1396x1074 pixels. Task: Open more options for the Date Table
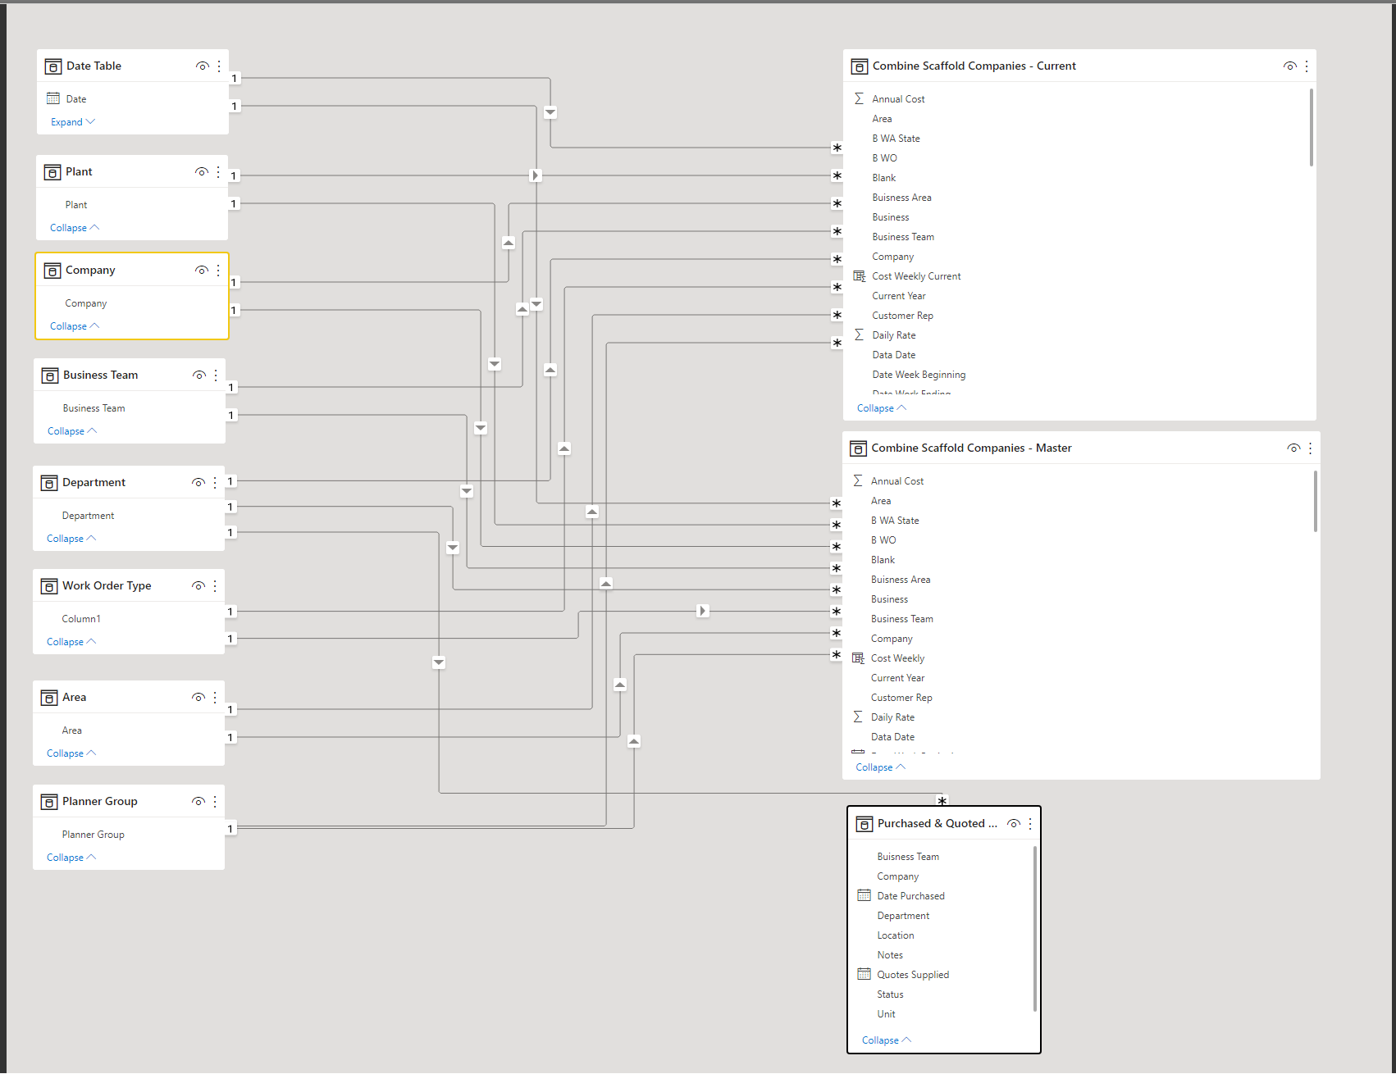[219, 66]
